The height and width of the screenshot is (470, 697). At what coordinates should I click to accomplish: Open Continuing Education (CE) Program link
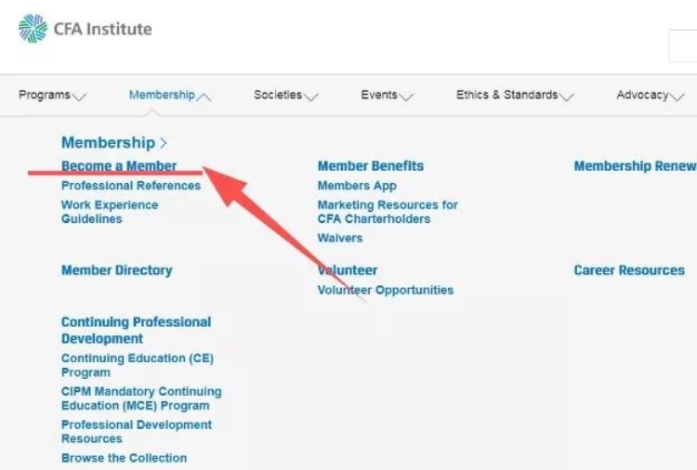click(137, 365)
